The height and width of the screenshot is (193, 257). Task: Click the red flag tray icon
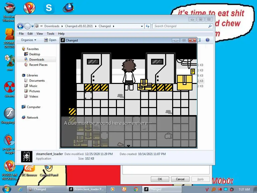[220, 189]
